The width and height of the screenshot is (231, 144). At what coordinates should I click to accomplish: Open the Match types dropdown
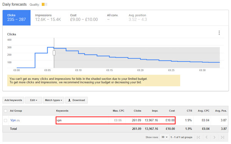pyautogui.click(x=54, y=100)
